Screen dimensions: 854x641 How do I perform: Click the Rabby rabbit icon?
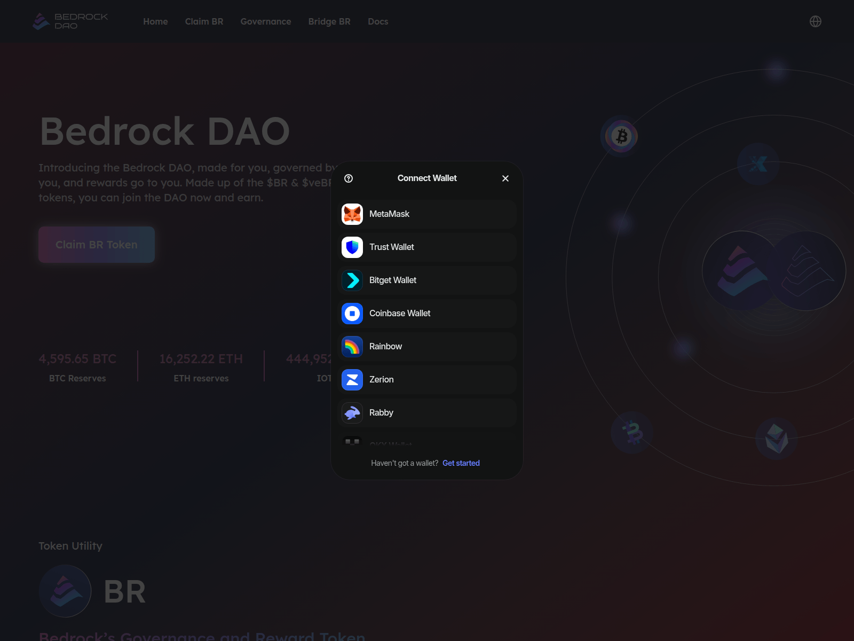(352, 413)
